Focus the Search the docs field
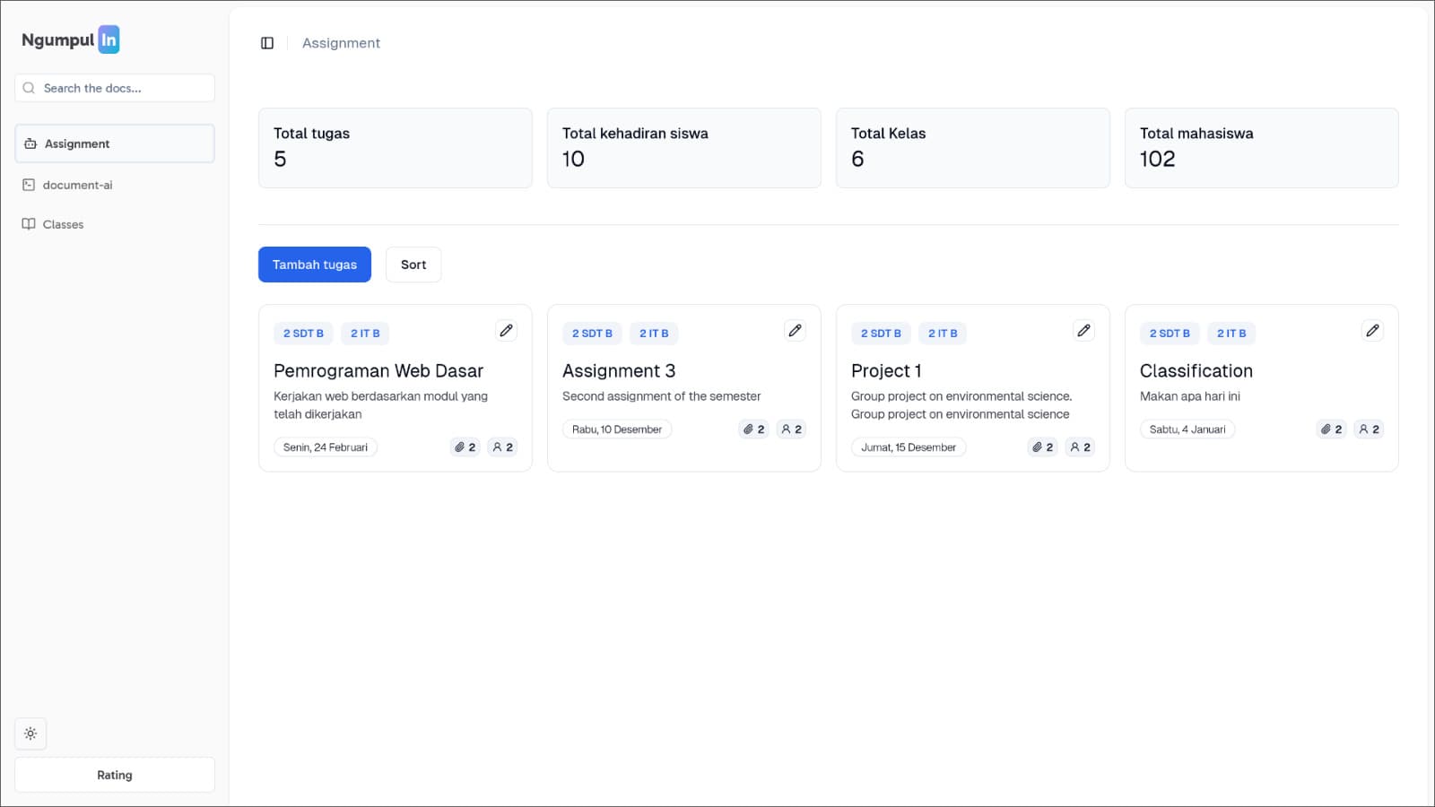 [x=115, y=88]
